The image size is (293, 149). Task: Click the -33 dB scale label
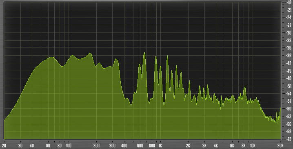point(288,40)
